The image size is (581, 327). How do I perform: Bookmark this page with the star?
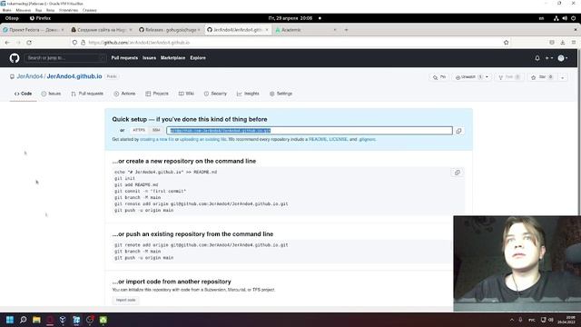click(507, 43)
